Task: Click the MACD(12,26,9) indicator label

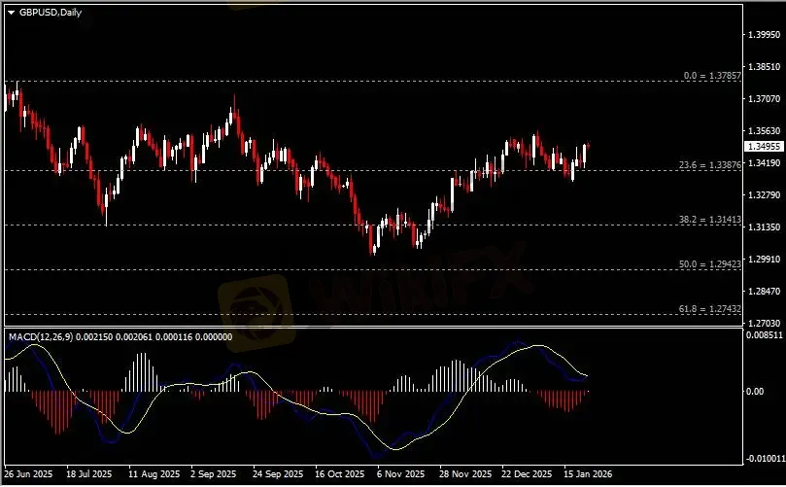Action: tap(41, 336)
